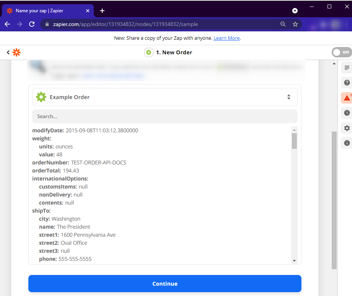Select the shipTo label
This screenshot has height=296, width=352.
(x=41, y=211)
